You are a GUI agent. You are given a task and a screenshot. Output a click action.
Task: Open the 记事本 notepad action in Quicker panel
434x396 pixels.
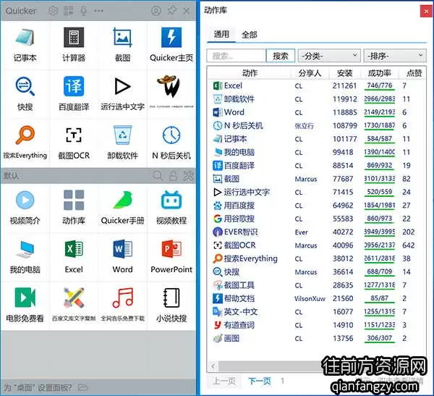[x=25, y=45]
